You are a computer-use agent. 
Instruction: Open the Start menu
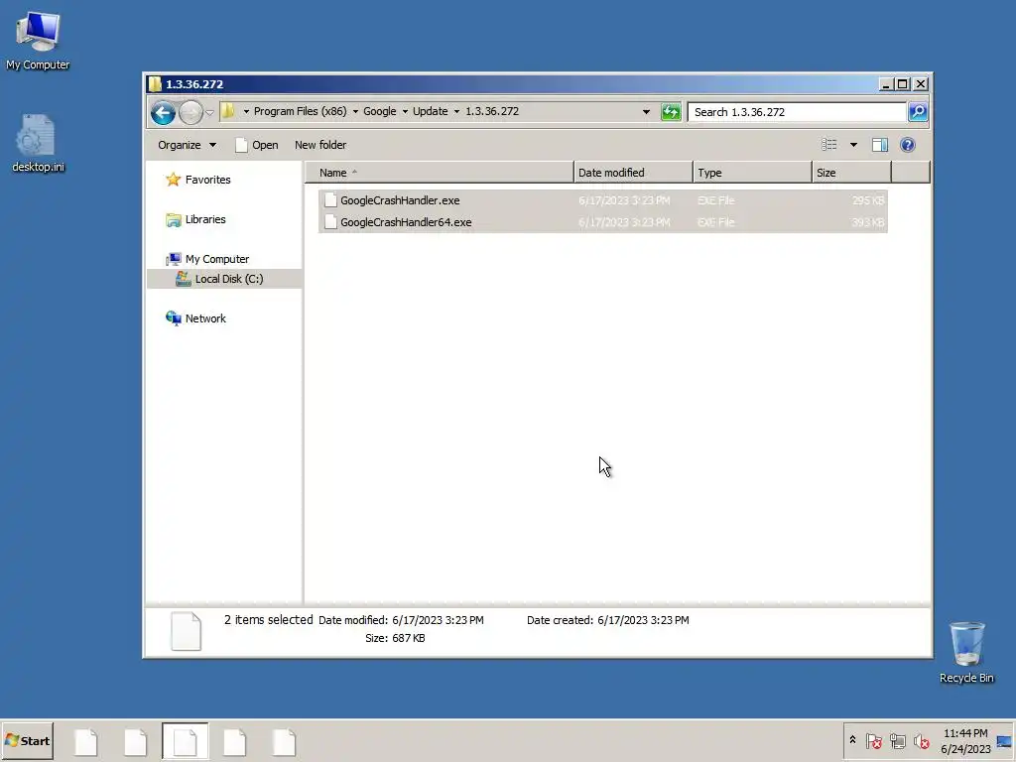(27, 740)
